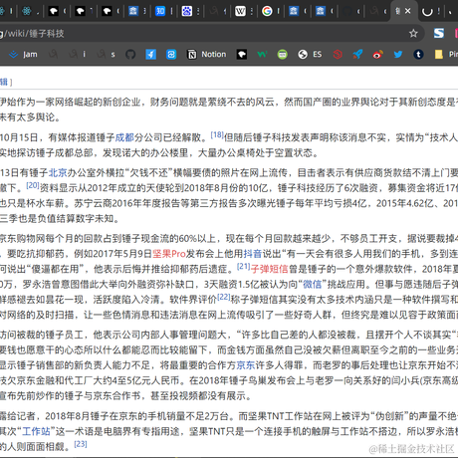Open the blue paper-plane bookmark
Image resolution: width=458 pixels, height=458 pixels.
point(150,54)
